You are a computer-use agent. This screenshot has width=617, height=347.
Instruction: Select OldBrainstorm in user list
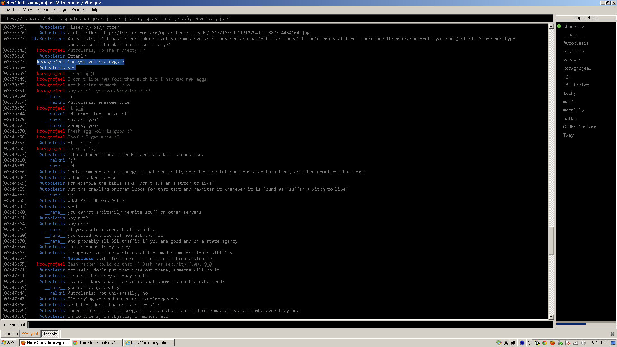coord(580,127)
